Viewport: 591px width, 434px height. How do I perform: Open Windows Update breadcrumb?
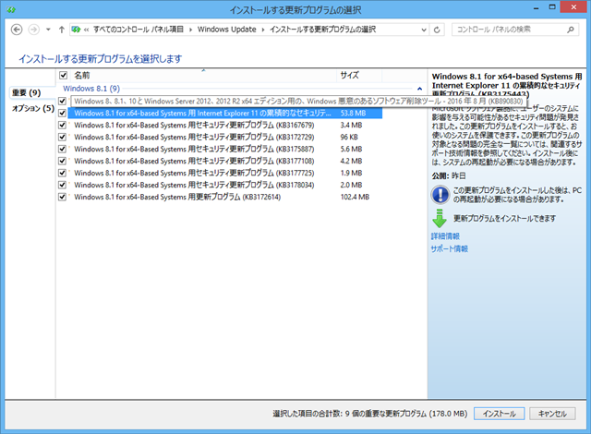click(x=227, y=30)
